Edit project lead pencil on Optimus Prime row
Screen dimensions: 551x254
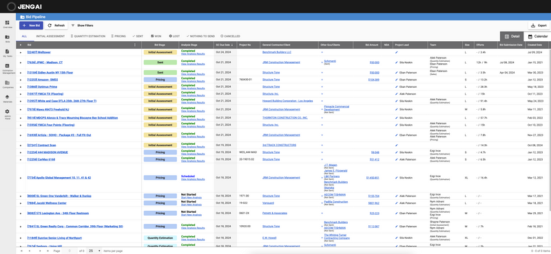pos(397,86)
